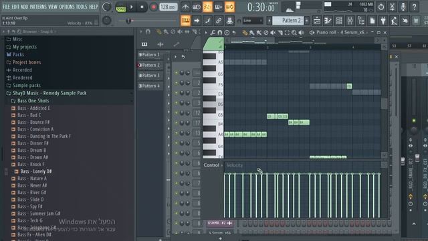Click the song position slider
428x241 pixels.
pyautogui.click(x=148, y=21)
